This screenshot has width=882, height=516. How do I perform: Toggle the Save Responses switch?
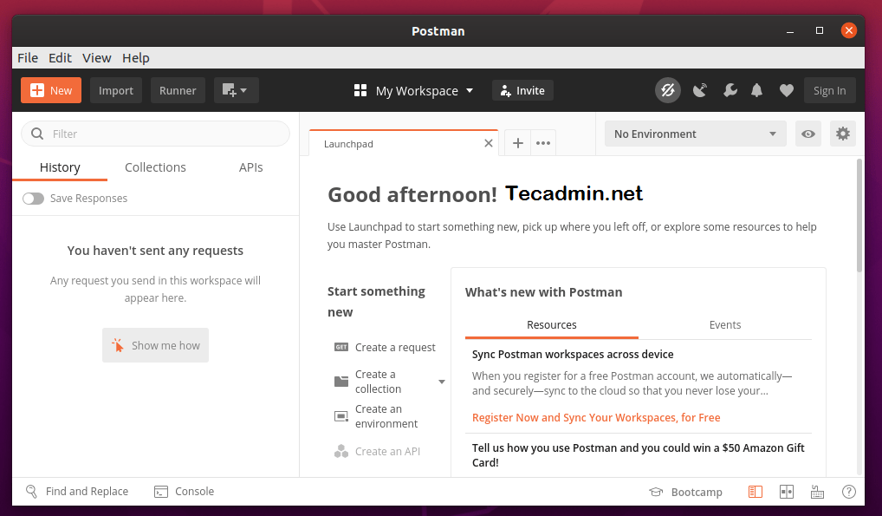[33, 199]
